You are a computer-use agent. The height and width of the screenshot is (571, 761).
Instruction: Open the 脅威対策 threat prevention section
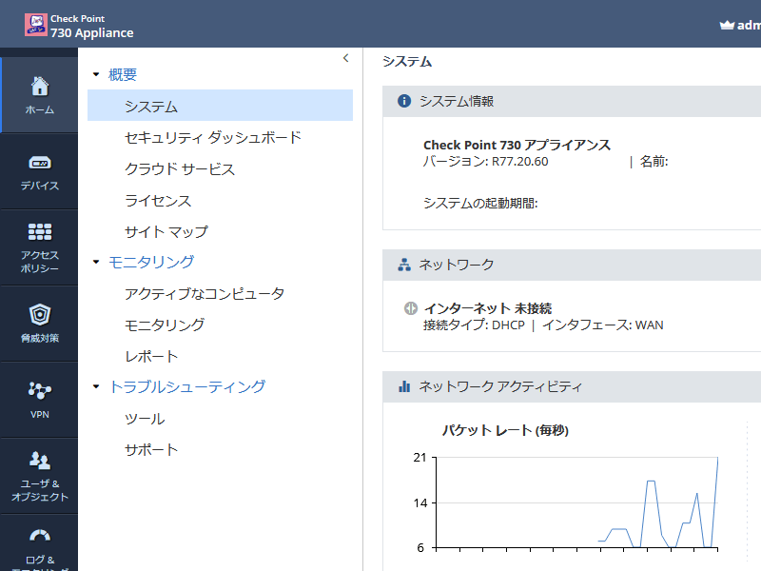[40, 324]
